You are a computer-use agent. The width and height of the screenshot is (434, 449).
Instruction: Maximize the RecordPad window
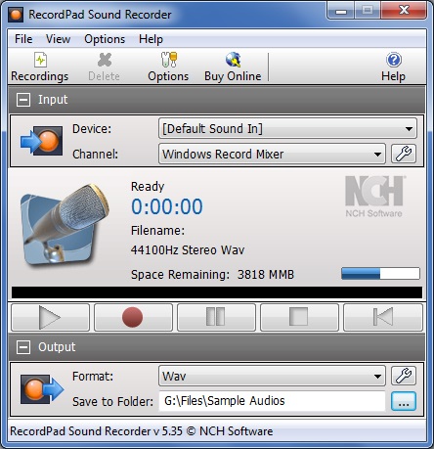(x=368, y=11)
